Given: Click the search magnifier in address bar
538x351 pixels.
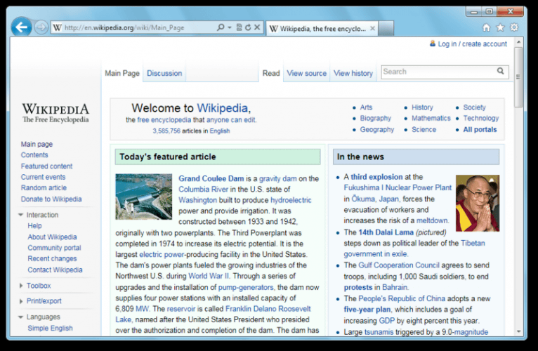Looking at the screenshot, I should [221, 27].
